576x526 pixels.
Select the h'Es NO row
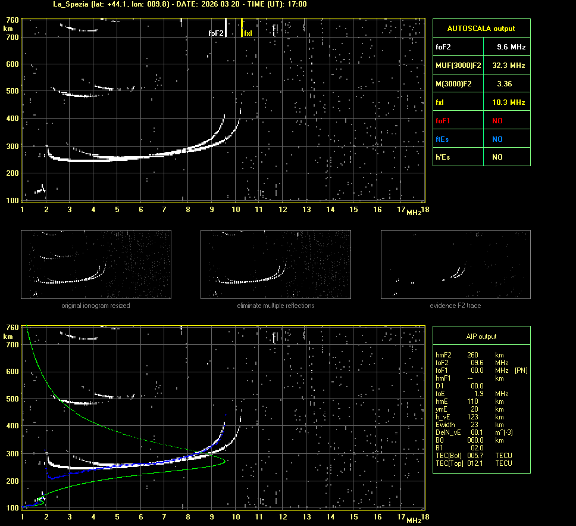481,157
